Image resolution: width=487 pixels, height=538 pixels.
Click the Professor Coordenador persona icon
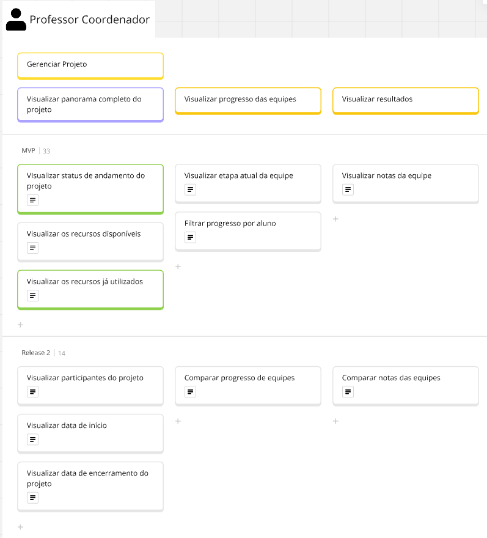(x=16, y=20)
